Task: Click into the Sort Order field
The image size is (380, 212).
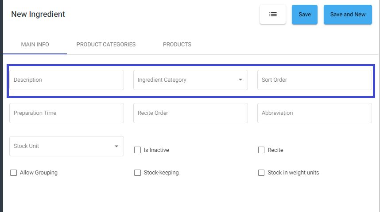Action: pos(314,80)
